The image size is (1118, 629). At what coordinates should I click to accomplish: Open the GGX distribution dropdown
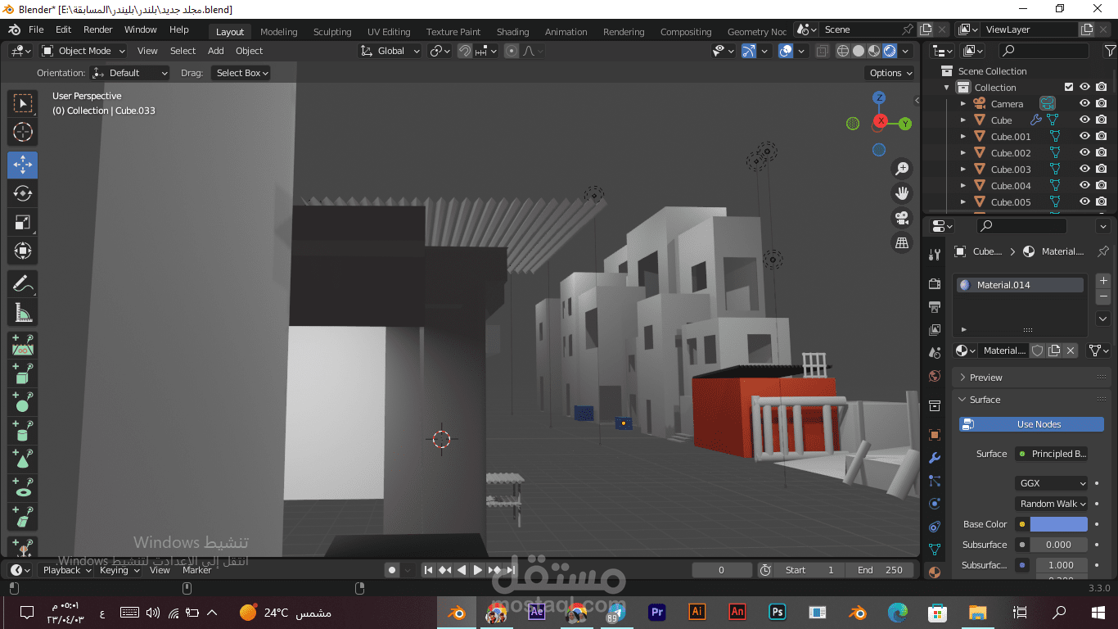point(1052,483)
